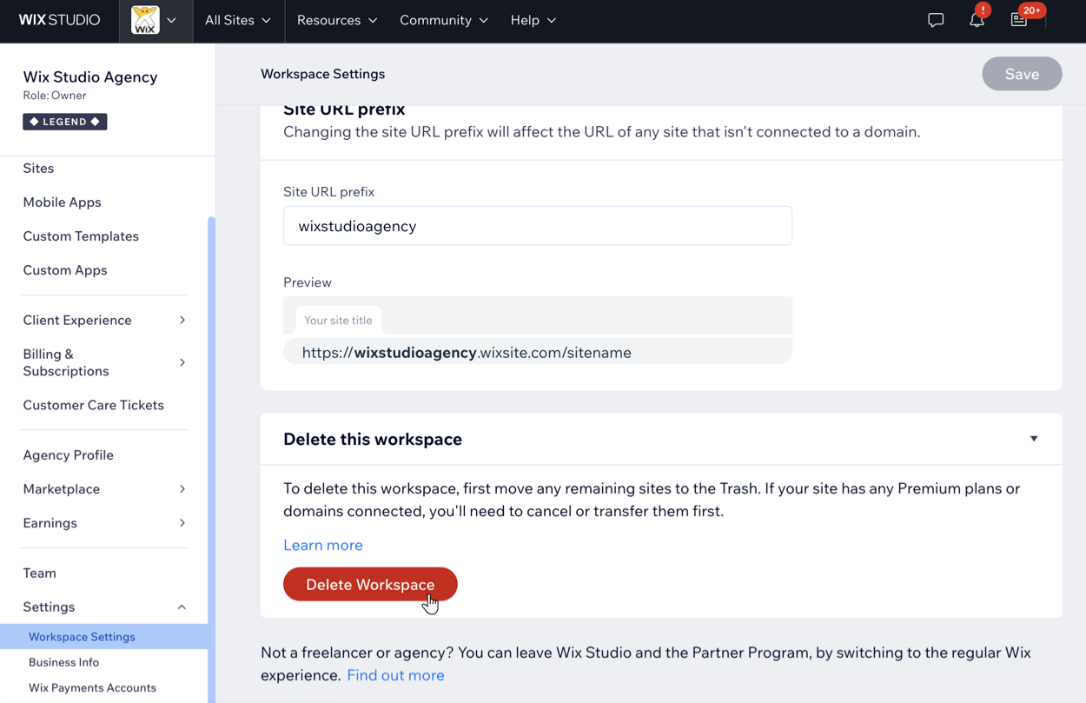Open the chat messages icon
The width and height of the screenshot is (1086, 703).
(x=936, y=20)
